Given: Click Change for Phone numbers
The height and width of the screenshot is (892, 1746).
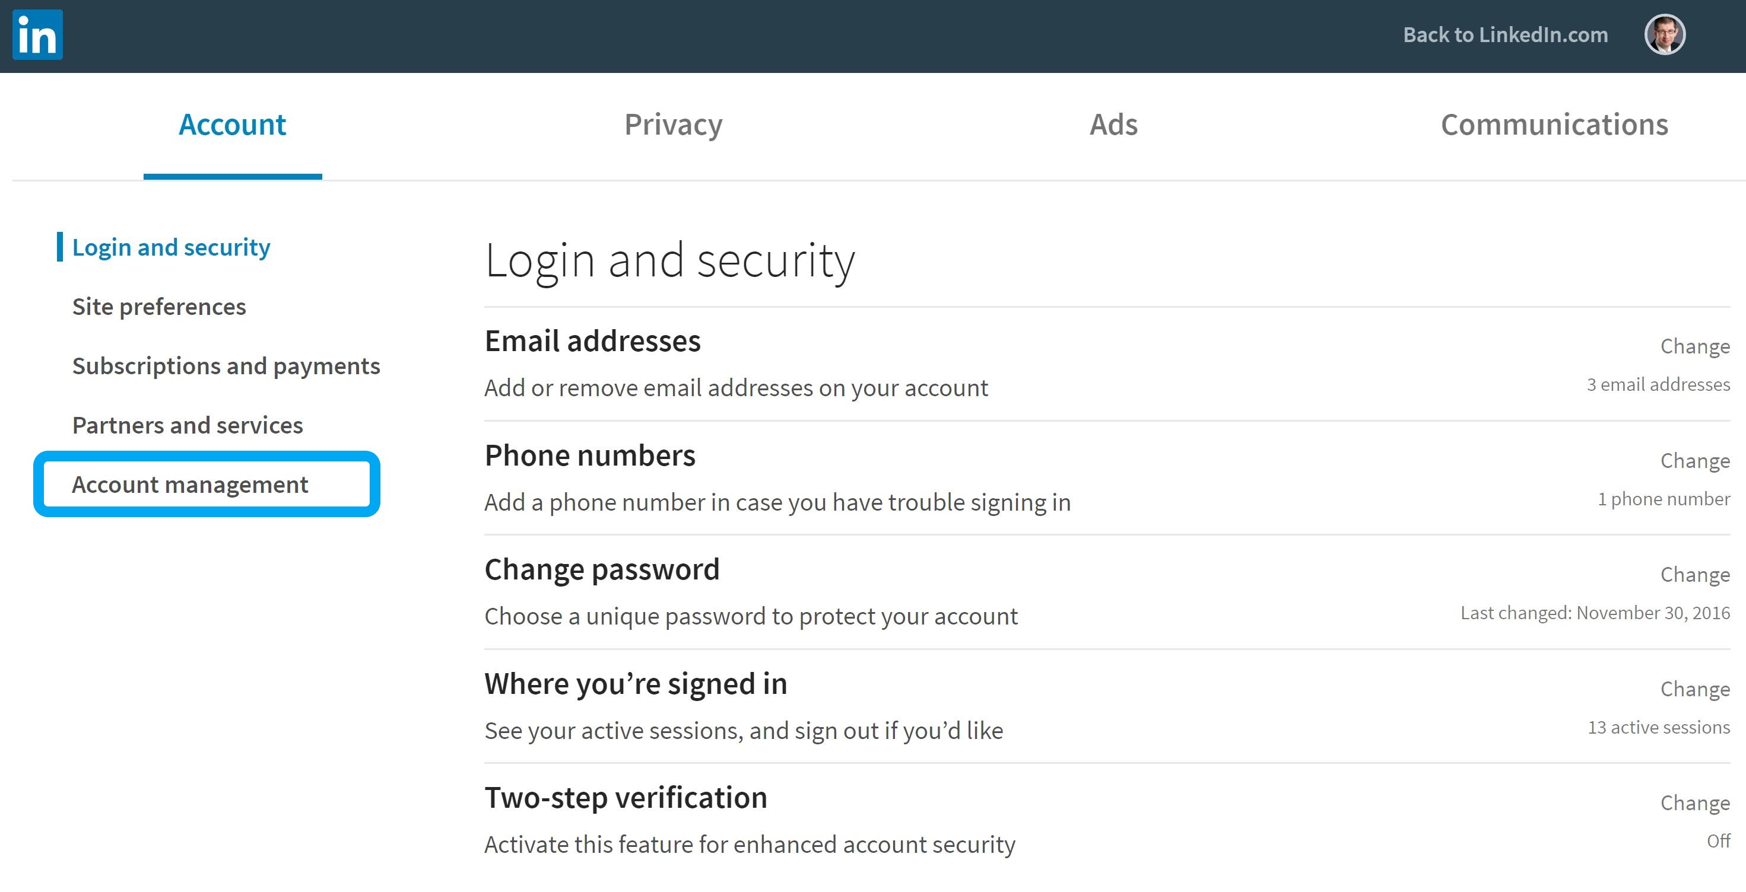Looking at the screenshot, I should click(x=1694, y=461).
